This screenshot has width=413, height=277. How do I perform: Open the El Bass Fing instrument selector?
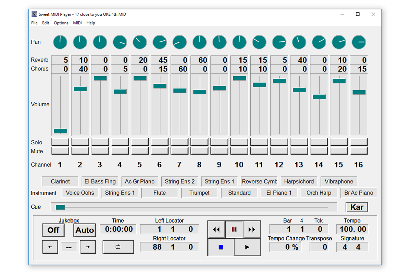click(x=100, y=182)
